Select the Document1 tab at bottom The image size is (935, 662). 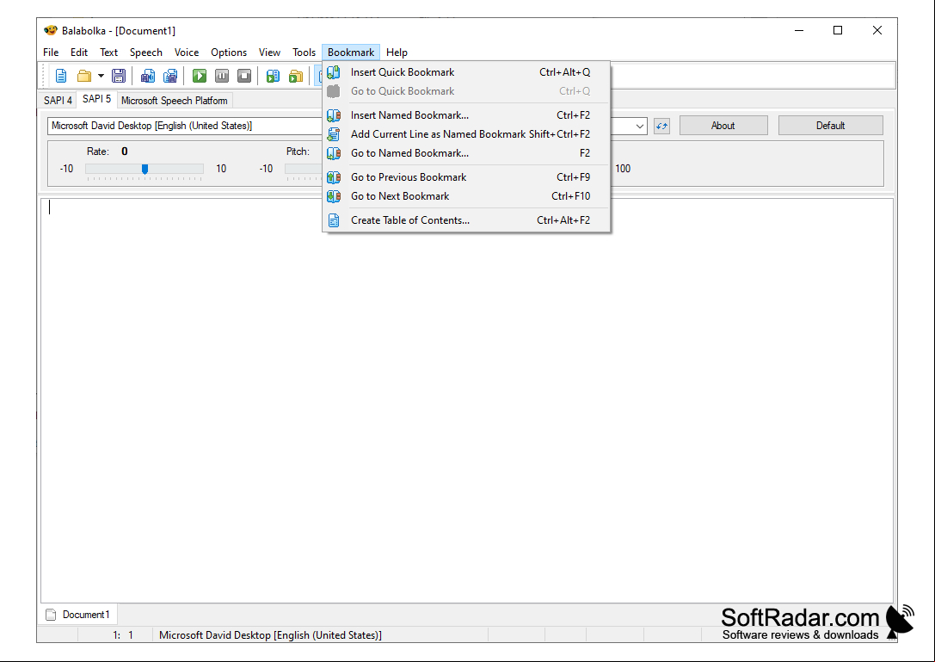[x=79, y=615]
